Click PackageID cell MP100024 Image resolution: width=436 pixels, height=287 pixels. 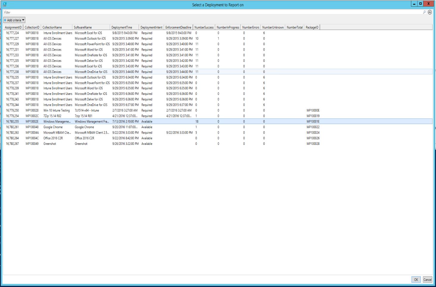[313, 133]
